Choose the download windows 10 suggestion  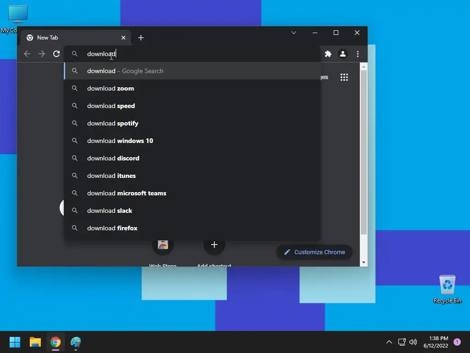coord(192,141)
